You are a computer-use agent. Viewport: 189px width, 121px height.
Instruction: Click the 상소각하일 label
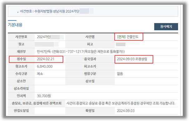click(21, 88)
